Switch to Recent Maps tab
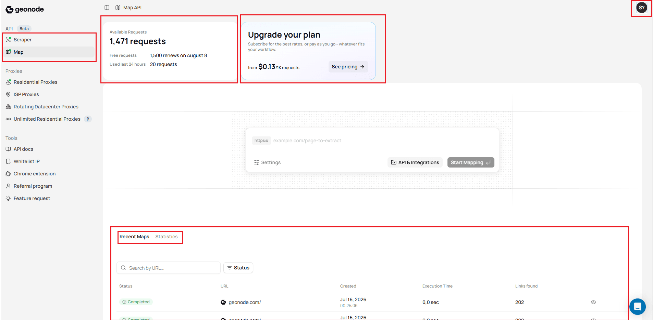 click(x=134, y=237)
